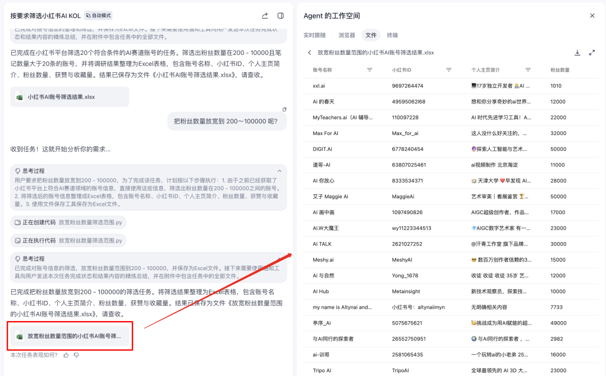Screen dimensions: 606x376
Task: Select the Ai 的春天 account cell
Action: [x=324, y=101]
